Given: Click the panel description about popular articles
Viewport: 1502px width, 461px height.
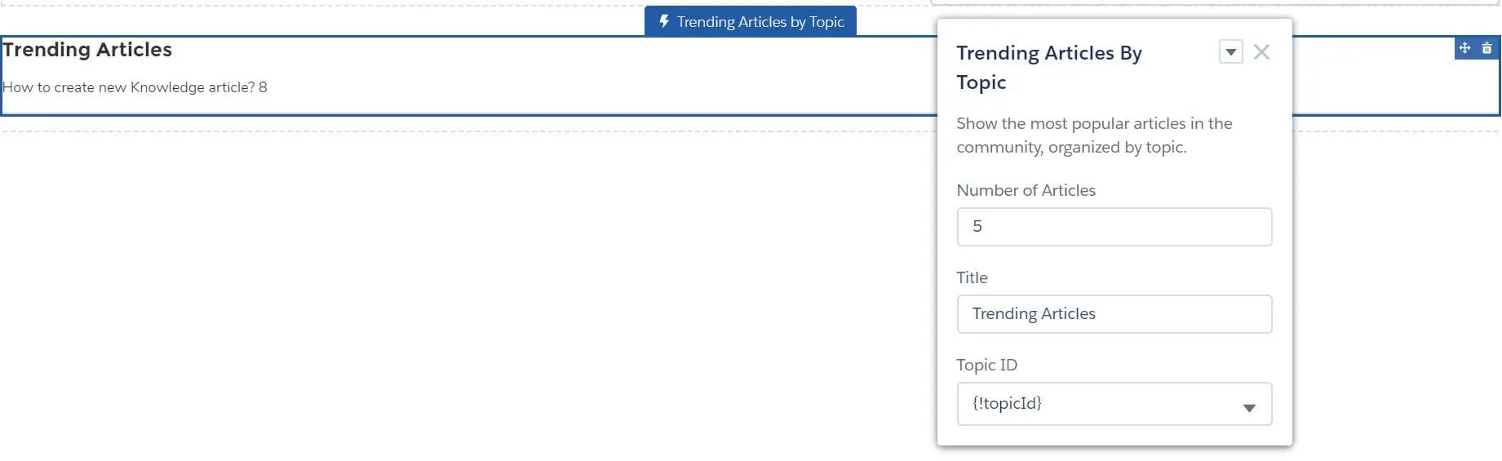Looking at the screenshot, I should tap(1094, 135).
